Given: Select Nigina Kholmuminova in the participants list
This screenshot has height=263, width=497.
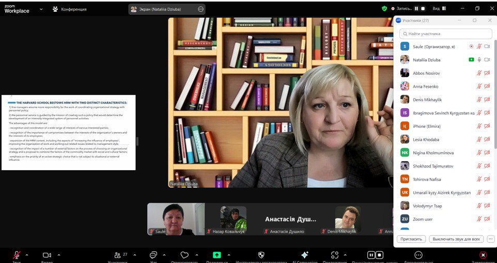Looking at the screenshot, I should click(444, 153).
